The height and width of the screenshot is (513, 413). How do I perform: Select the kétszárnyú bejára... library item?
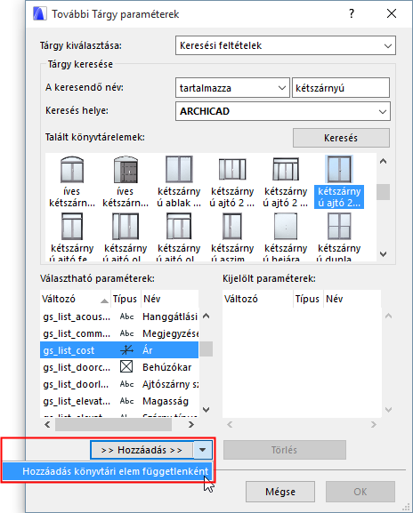pos(286,236)
